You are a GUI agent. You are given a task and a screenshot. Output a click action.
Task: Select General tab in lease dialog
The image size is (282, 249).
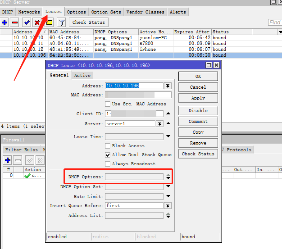(x=59, y=75)
